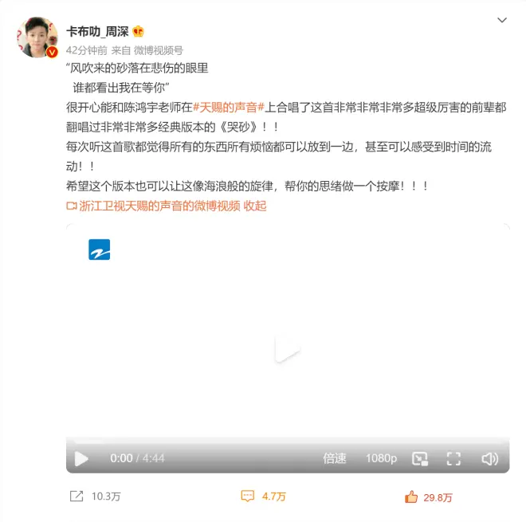Viewport: 526px width, 522px height.
Task: Open the post options chevron menu
Action: pyautogui.click(x=501, y=20)
